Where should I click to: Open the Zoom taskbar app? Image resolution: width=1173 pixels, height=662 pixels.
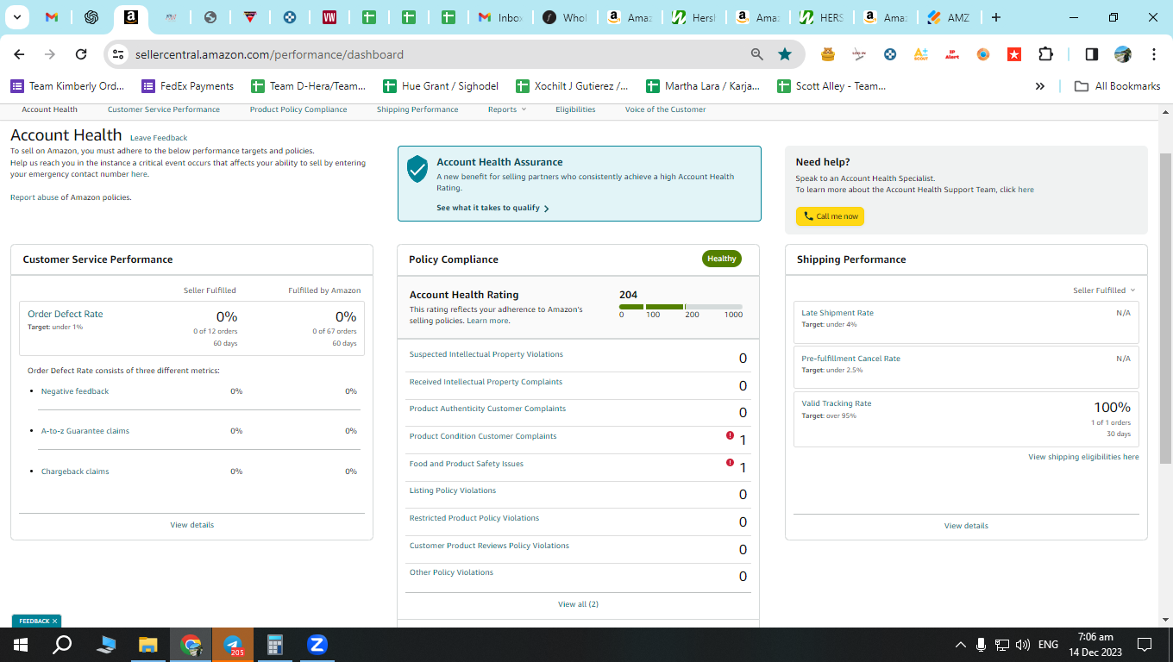click(317, 645)
